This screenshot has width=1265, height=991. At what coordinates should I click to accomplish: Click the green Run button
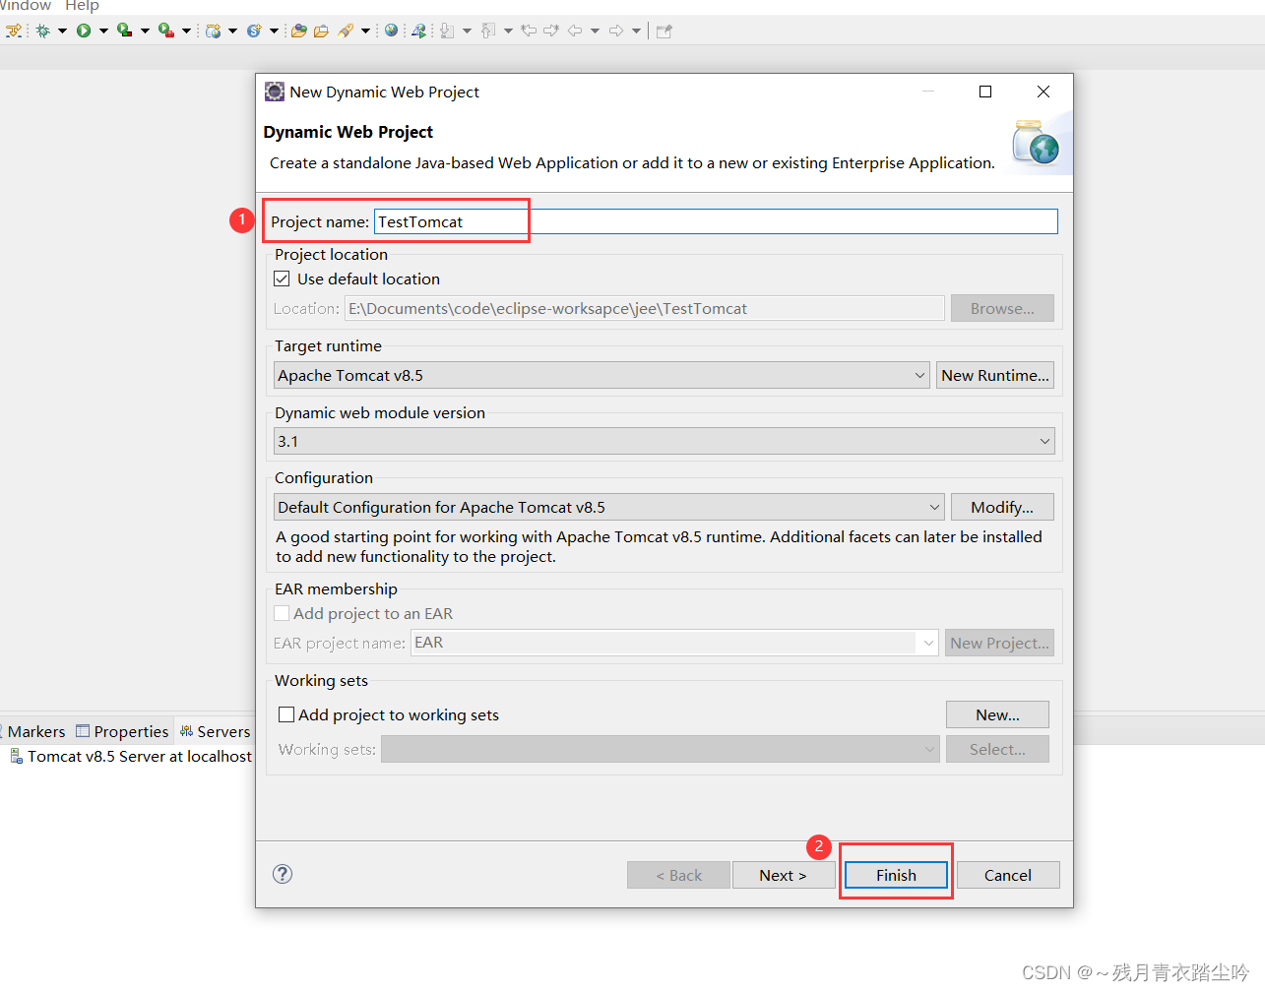(84, 31)
